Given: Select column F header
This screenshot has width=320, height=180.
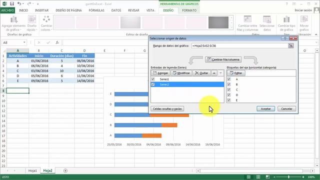Looking at the screenshot, I should tap(124, 50).
